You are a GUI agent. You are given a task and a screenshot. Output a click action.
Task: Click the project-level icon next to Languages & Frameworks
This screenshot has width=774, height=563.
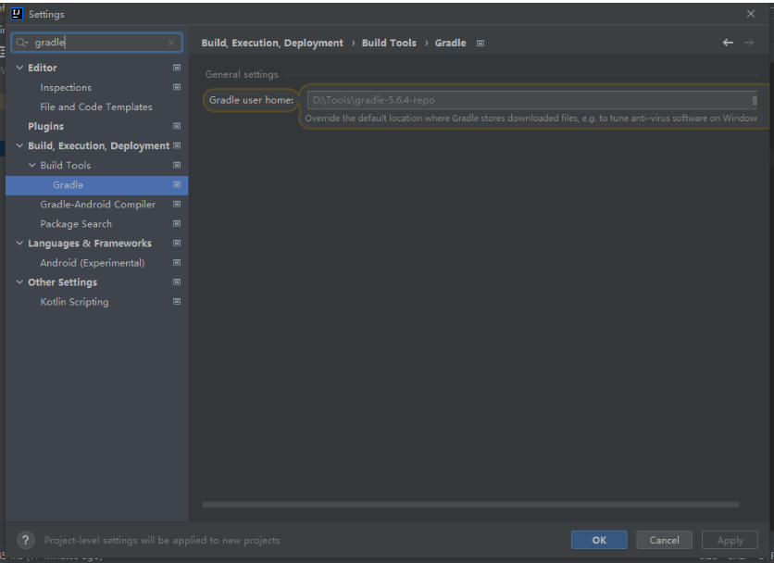177,244
